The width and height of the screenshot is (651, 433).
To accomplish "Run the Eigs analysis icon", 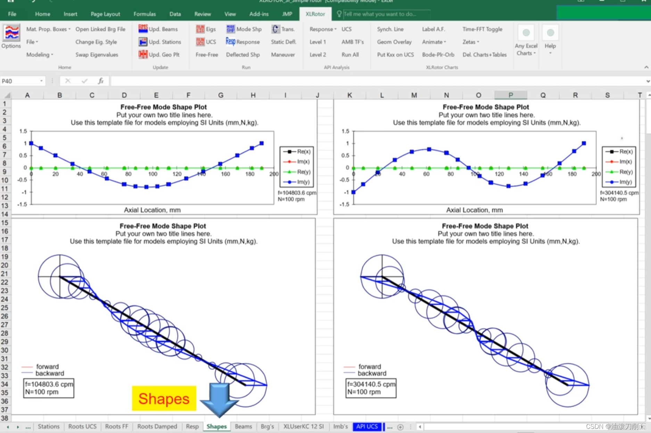I will pos(200,29).
